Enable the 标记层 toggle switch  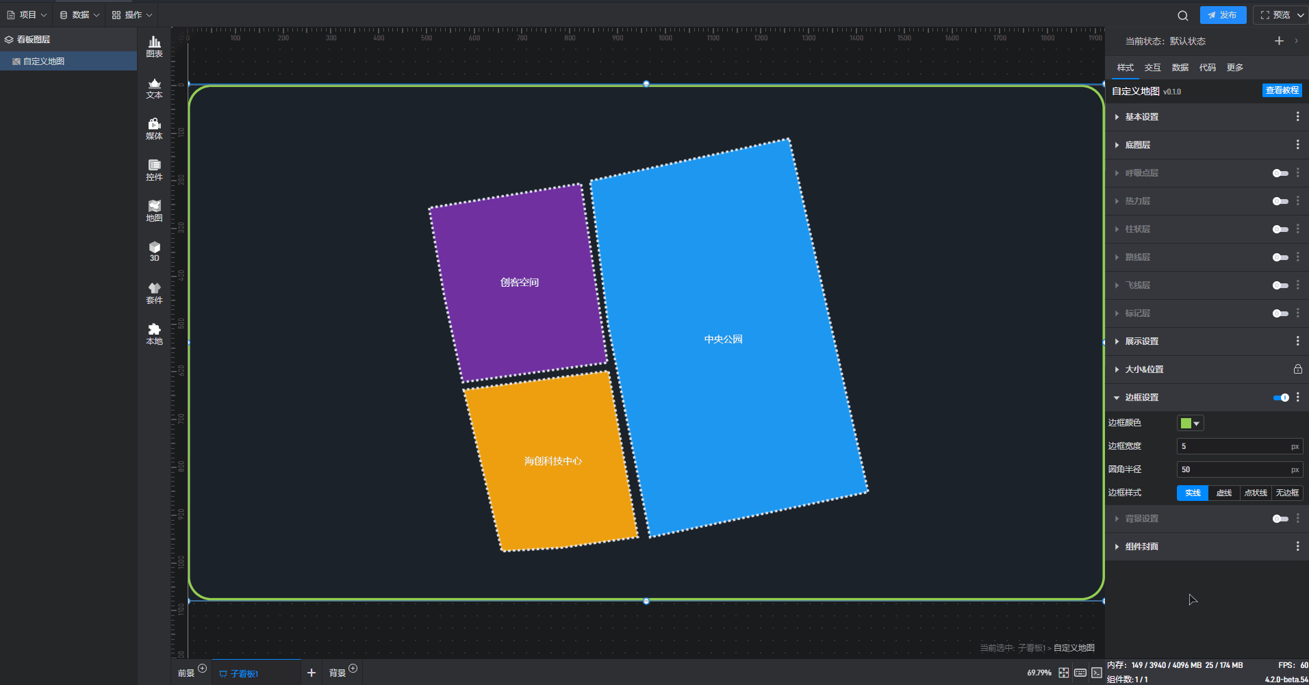click(1280, 313)
